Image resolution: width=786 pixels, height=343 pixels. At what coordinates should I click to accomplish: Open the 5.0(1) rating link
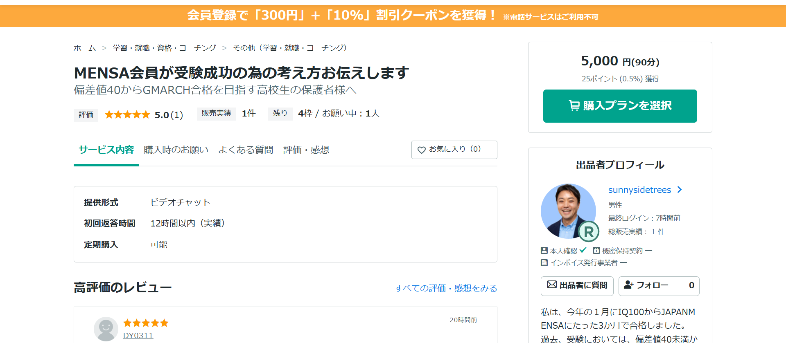(x=169, y=115)
